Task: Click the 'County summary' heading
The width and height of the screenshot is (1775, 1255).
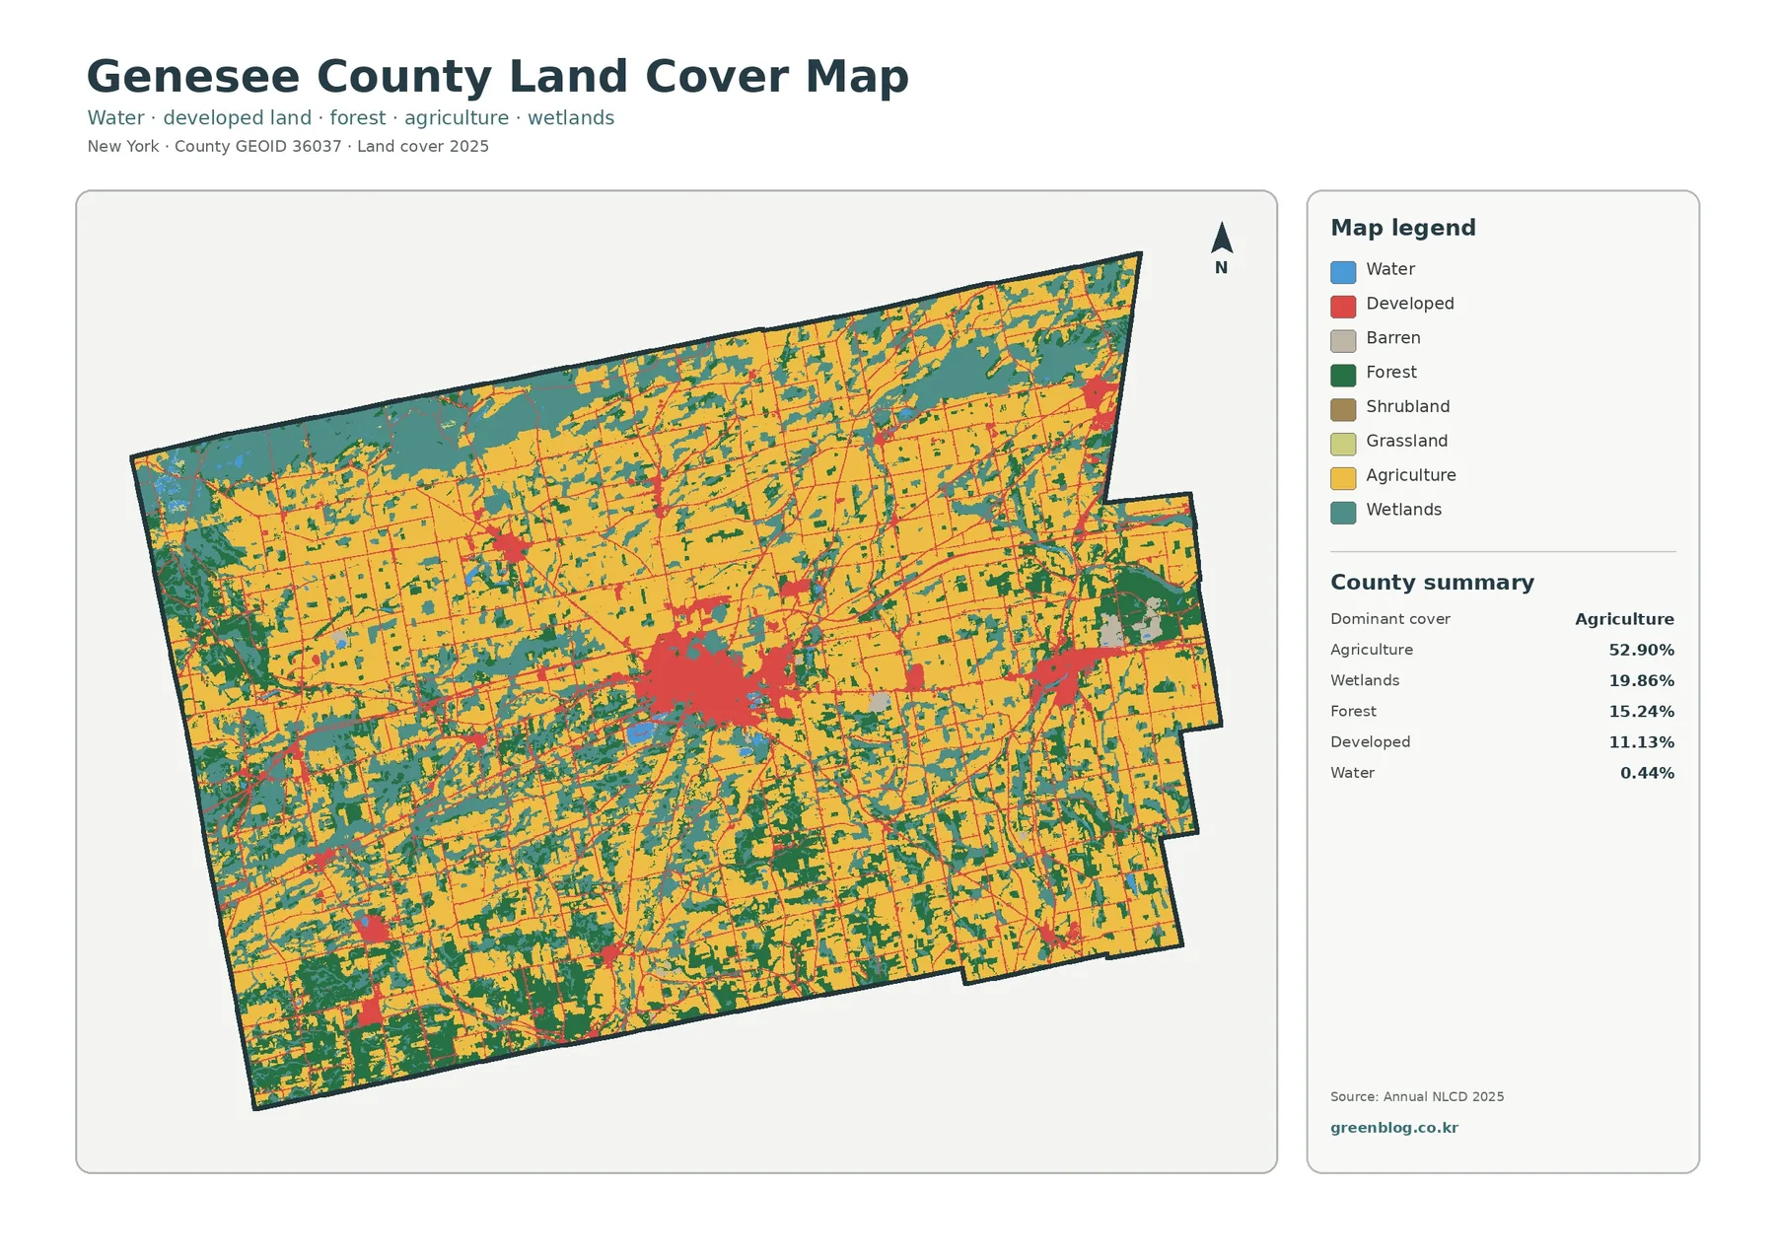Action: (1432, 583)
